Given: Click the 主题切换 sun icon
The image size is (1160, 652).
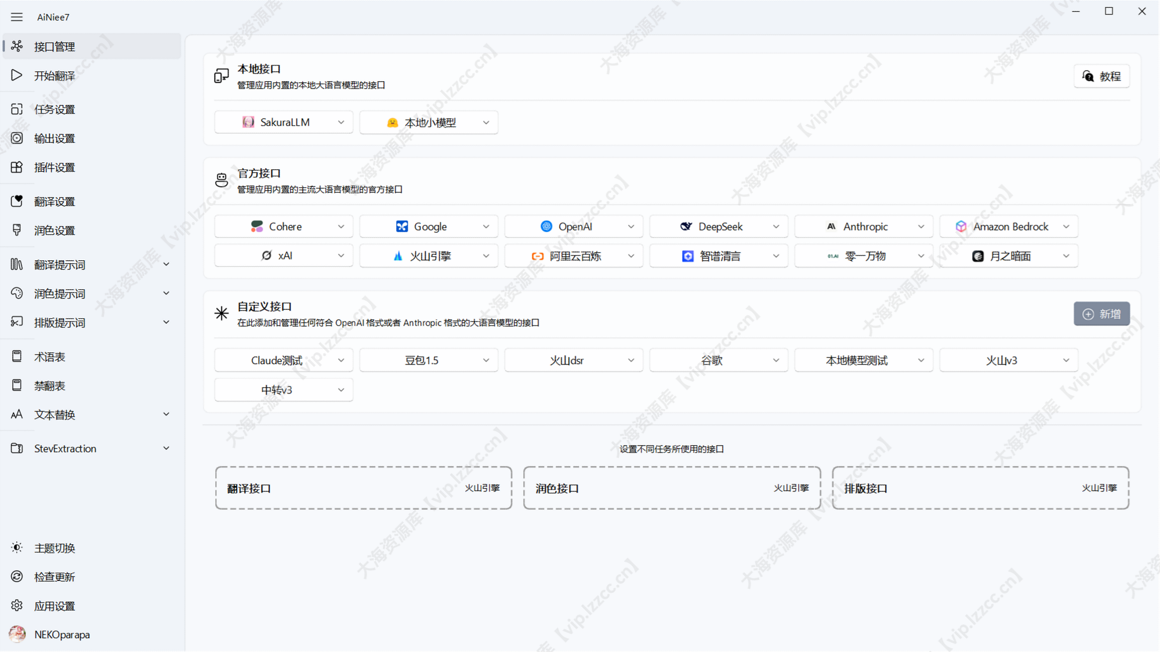Looking at the screenshot, I should coord(17,548).
